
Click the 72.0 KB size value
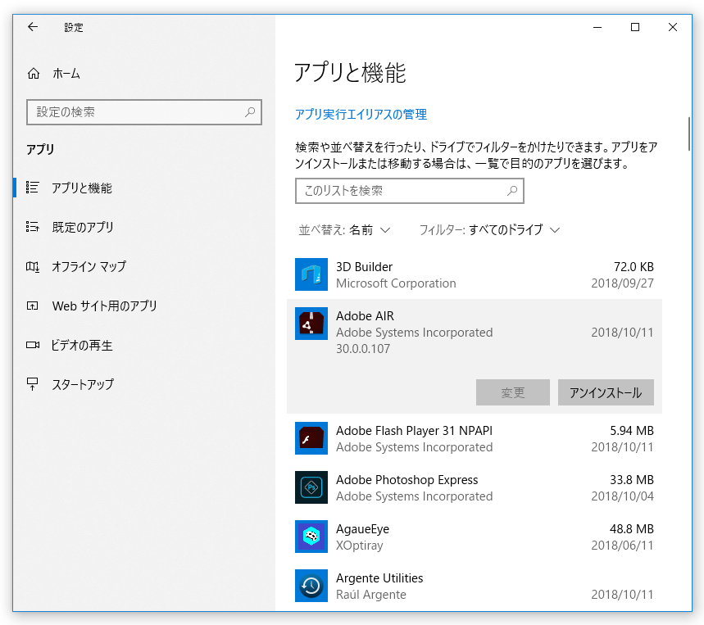[634, 267]
